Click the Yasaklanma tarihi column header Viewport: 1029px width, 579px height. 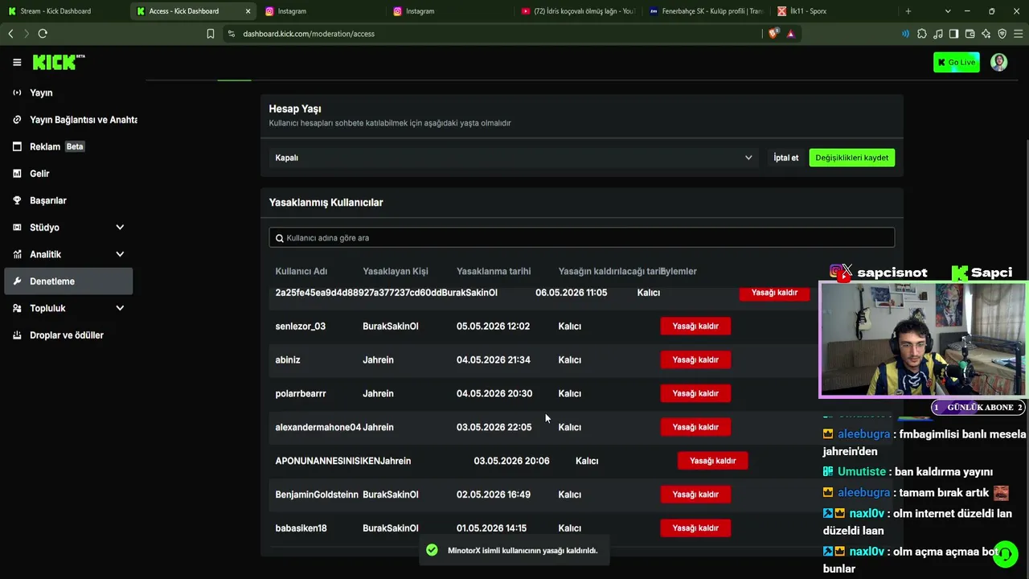(494, 271)
